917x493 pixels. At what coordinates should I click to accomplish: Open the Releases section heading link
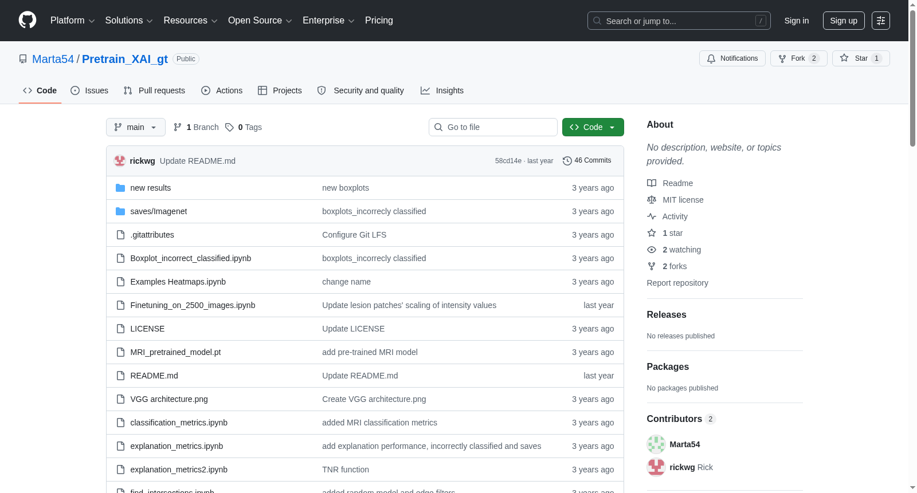click(x=667, y=314)
